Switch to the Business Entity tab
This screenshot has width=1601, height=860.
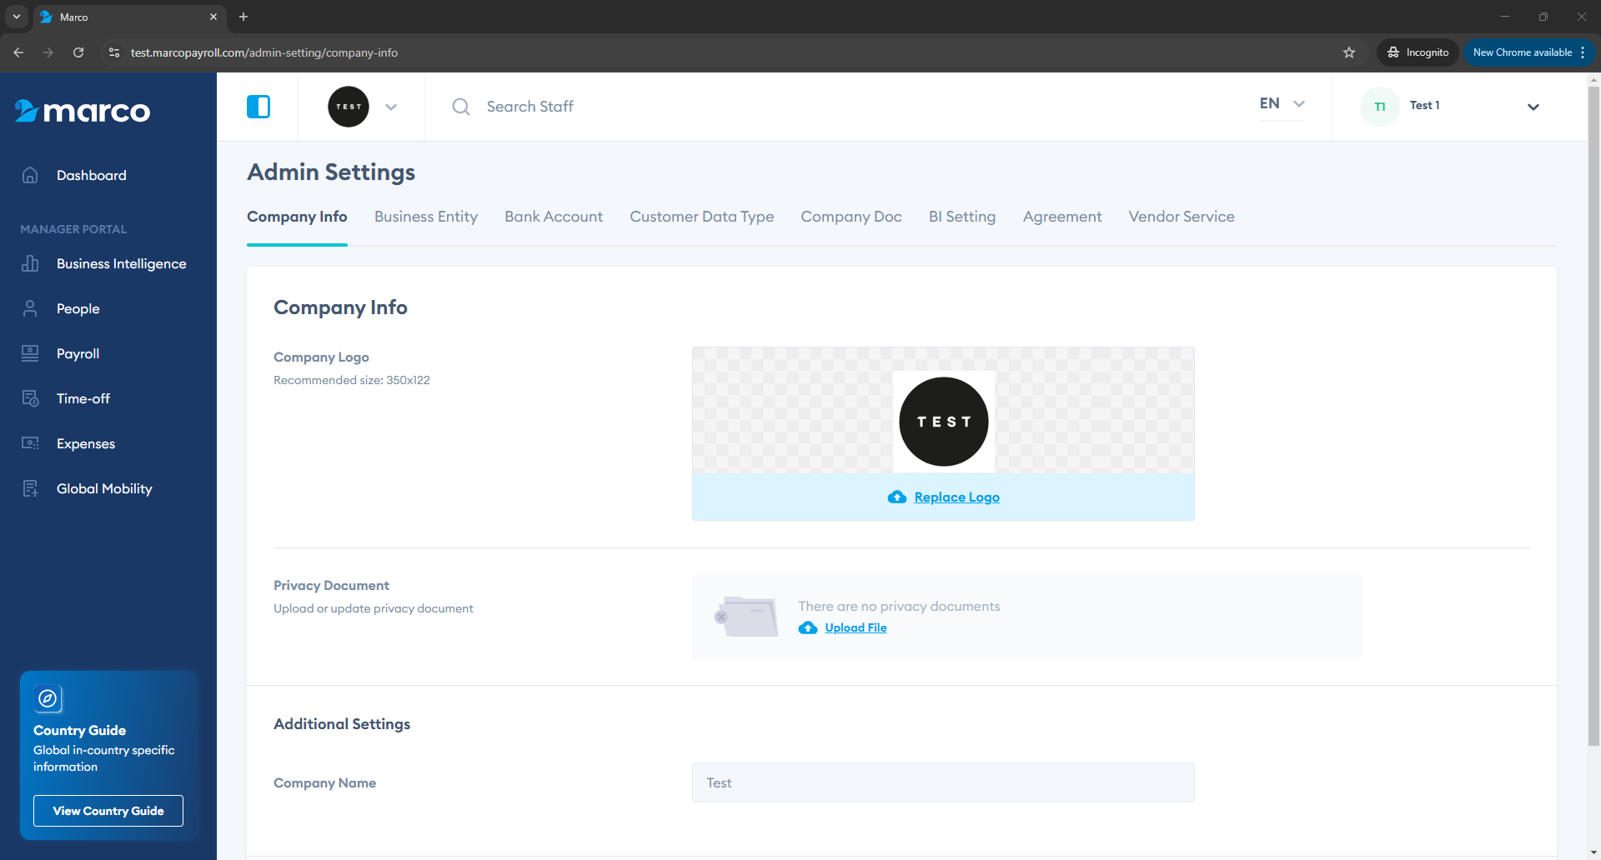pos(425,217)
